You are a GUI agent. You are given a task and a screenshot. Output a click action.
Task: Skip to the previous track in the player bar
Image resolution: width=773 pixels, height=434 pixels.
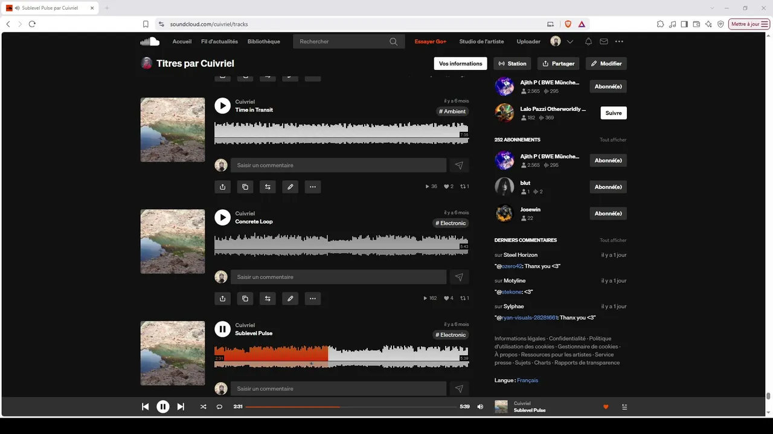click(146, 407)
